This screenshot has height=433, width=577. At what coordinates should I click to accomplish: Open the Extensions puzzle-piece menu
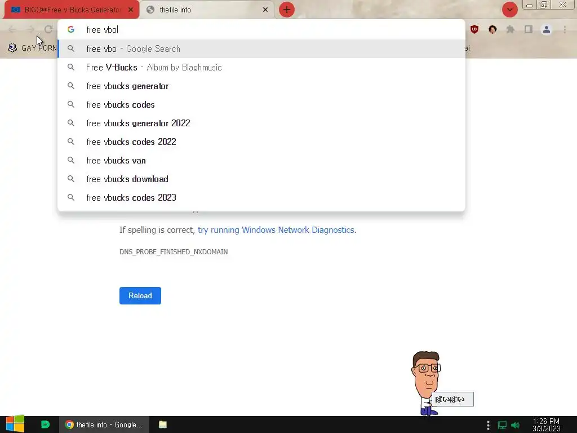point(511,29)
